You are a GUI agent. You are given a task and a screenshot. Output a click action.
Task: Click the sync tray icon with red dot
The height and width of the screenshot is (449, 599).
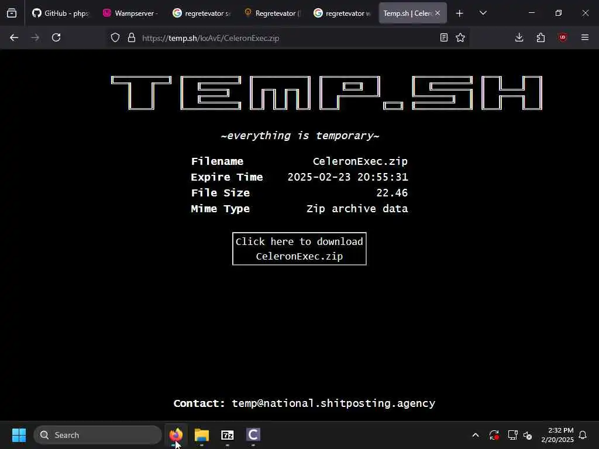pos(494,435)
